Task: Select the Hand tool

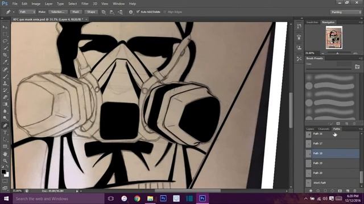Action: pyautogui.click(x=5, y=154)
